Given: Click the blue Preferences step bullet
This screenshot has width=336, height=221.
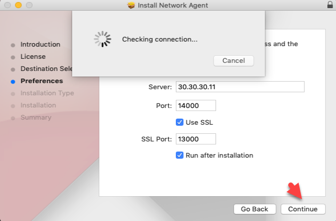Looking at the screenshot, I should point(13,82).
